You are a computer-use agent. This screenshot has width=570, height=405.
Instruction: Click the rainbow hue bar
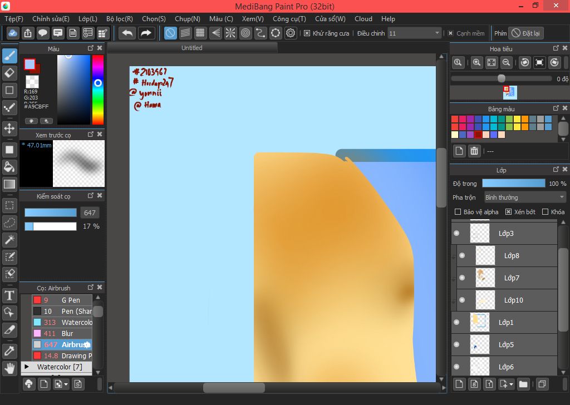(x=98, y=90)
